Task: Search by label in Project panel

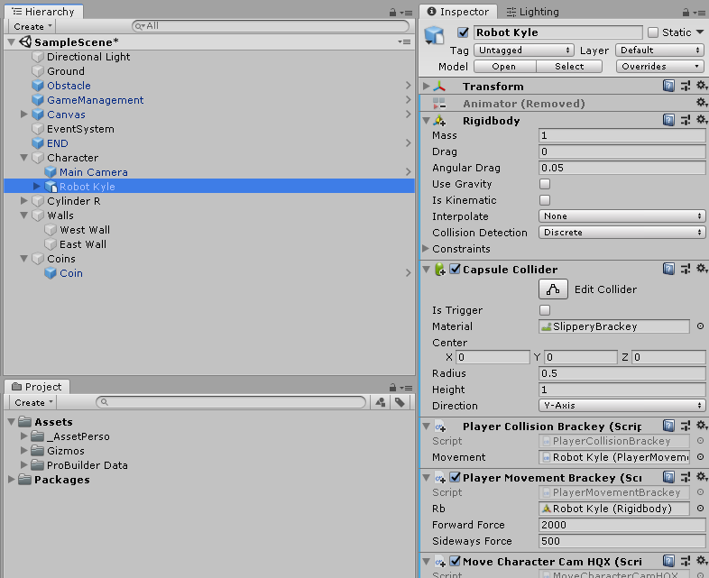Action: click(x=400, y=402)
